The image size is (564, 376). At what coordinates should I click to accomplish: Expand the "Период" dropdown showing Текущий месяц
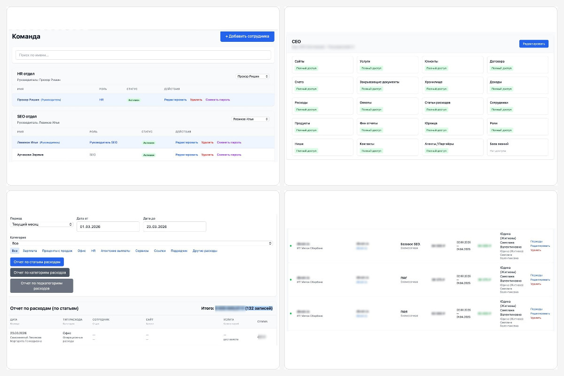point(42,225)
